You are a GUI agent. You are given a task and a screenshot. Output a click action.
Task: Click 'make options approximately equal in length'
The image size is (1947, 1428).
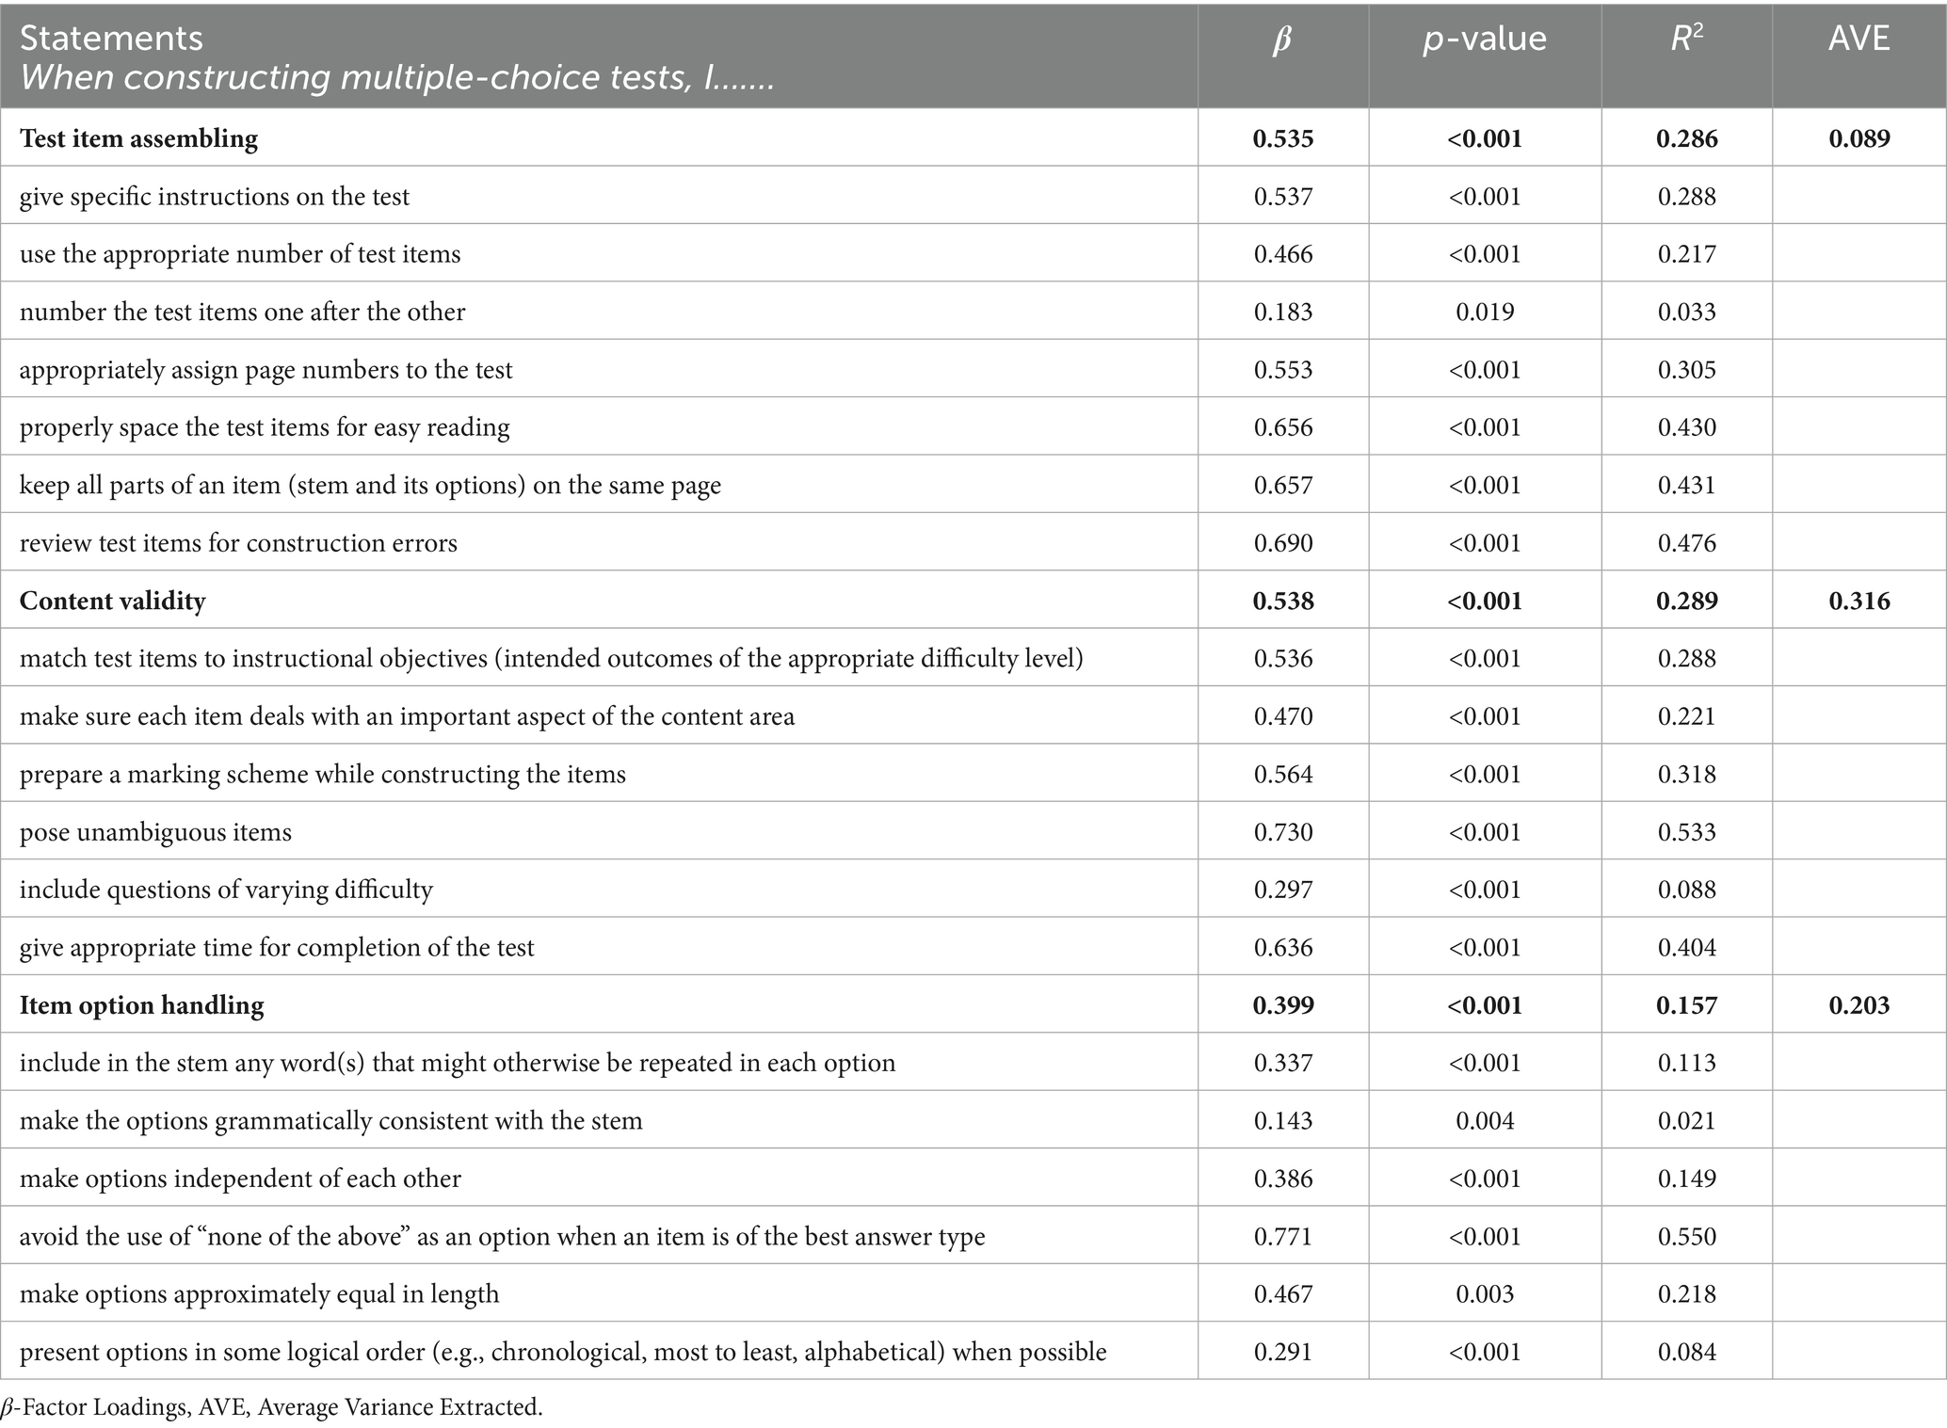(x=259, y=1294)
